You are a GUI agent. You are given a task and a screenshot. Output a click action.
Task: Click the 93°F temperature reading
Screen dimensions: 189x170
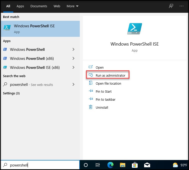click(x=184, y=165)
